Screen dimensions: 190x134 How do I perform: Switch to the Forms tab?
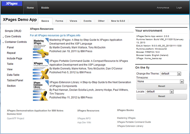(x=59, y=21)
